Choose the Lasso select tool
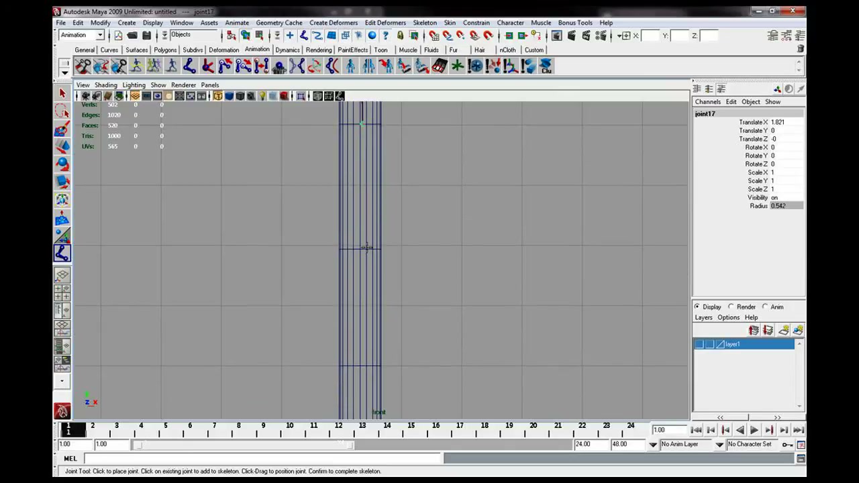This screenshot has width=859, height=483. (62, 111)
